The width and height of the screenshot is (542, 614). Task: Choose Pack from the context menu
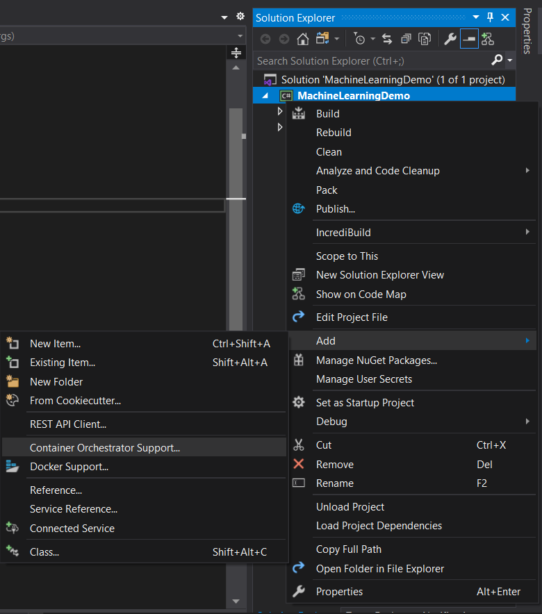click(x=412, y=190)
